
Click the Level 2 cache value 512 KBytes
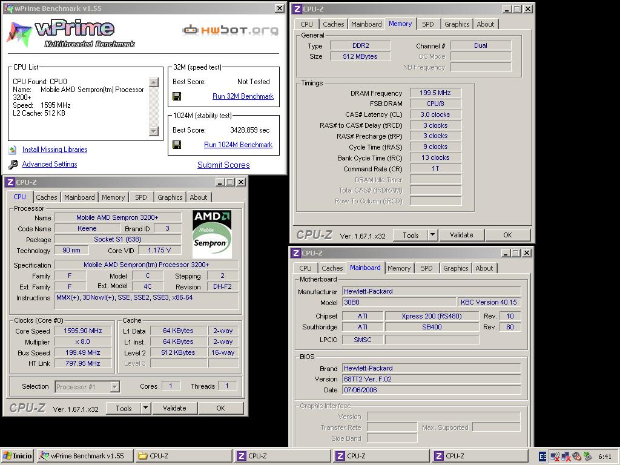178,352
